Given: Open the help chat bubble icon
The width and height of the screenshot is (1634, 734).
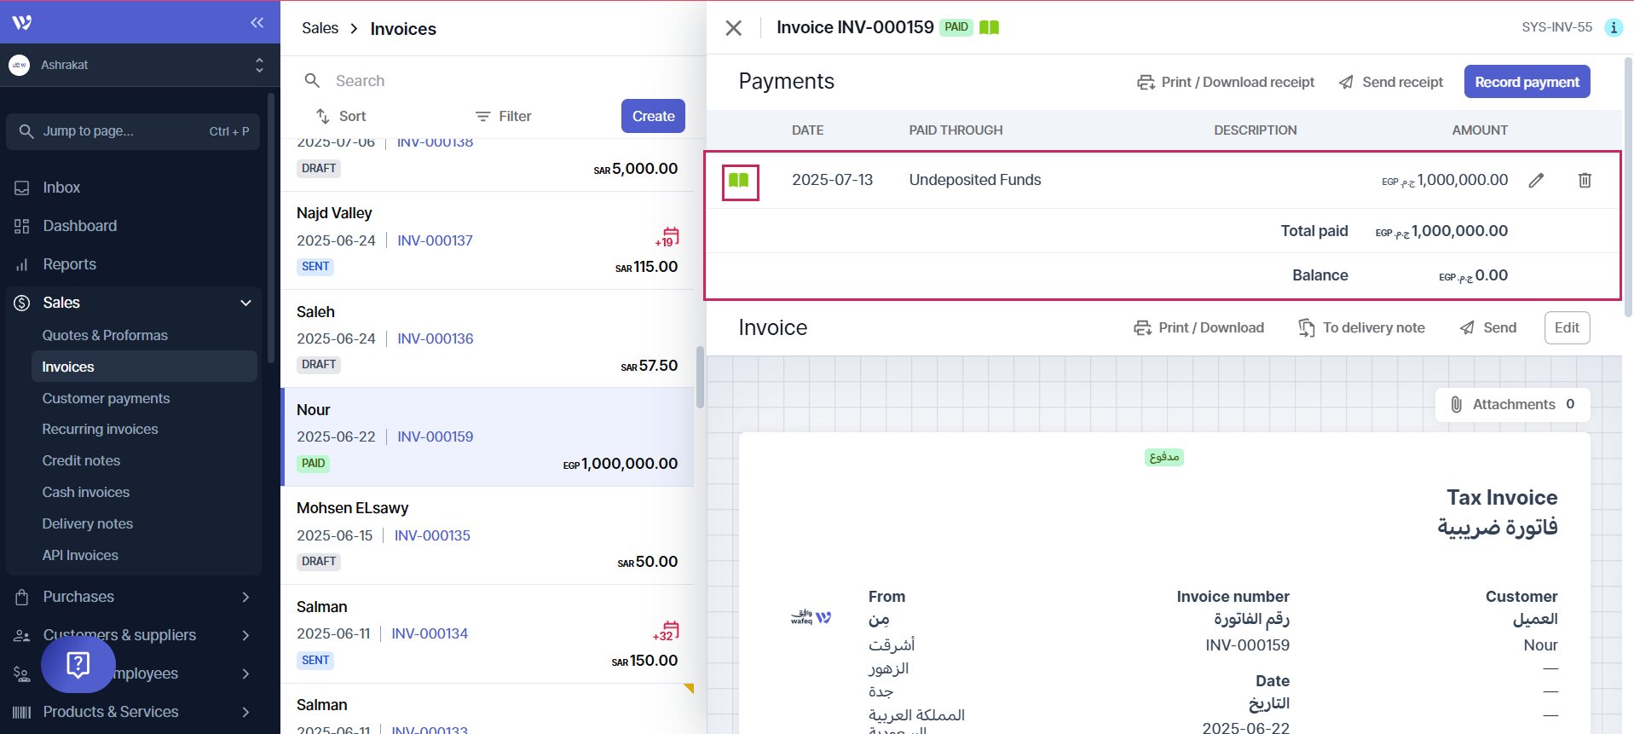Looking at the screenshot, I should pyautogui.click(x=78, y=664).
